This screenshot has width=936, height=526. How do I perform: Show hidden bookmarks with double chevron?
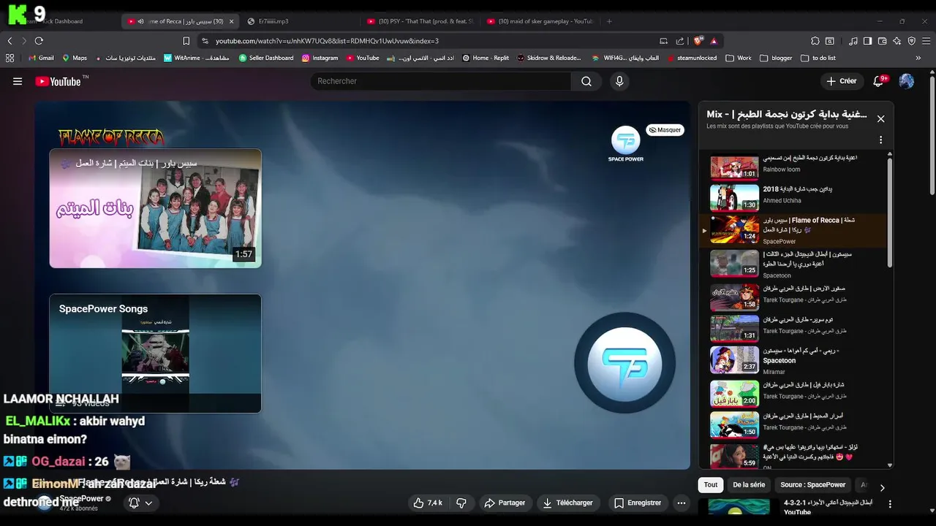(918, 58)
